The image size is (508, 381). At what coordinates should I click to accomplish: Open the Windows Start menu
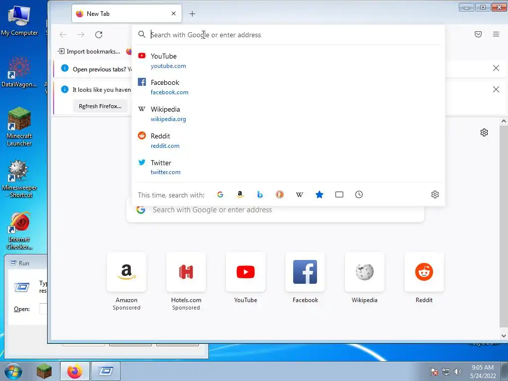coord(13,371)
